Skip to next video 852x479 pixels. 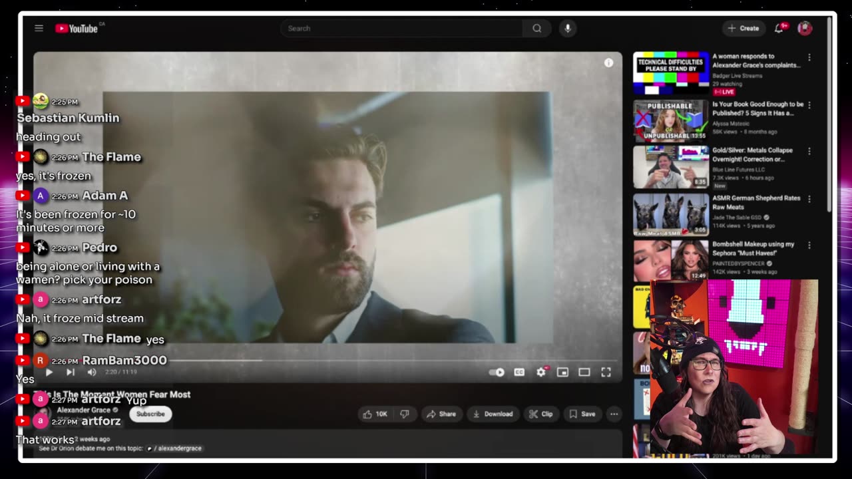click(x=70, y=372)
